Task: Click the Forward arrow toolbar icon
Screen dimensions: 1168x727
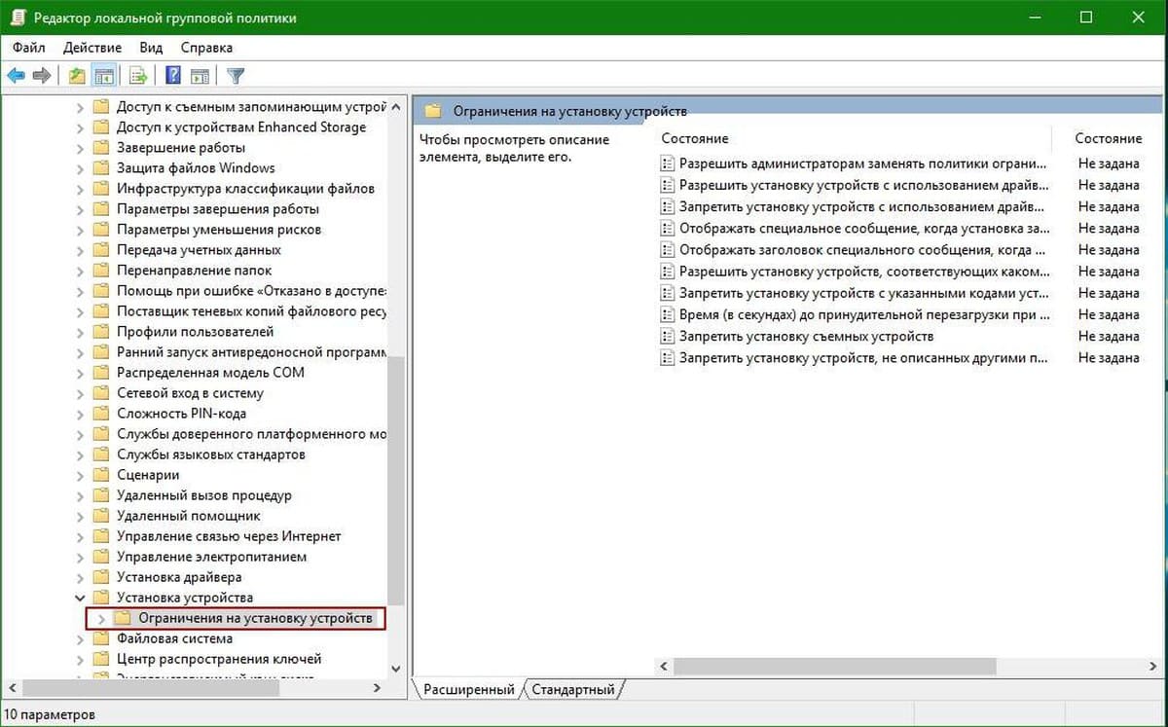Action: [41, 75]
